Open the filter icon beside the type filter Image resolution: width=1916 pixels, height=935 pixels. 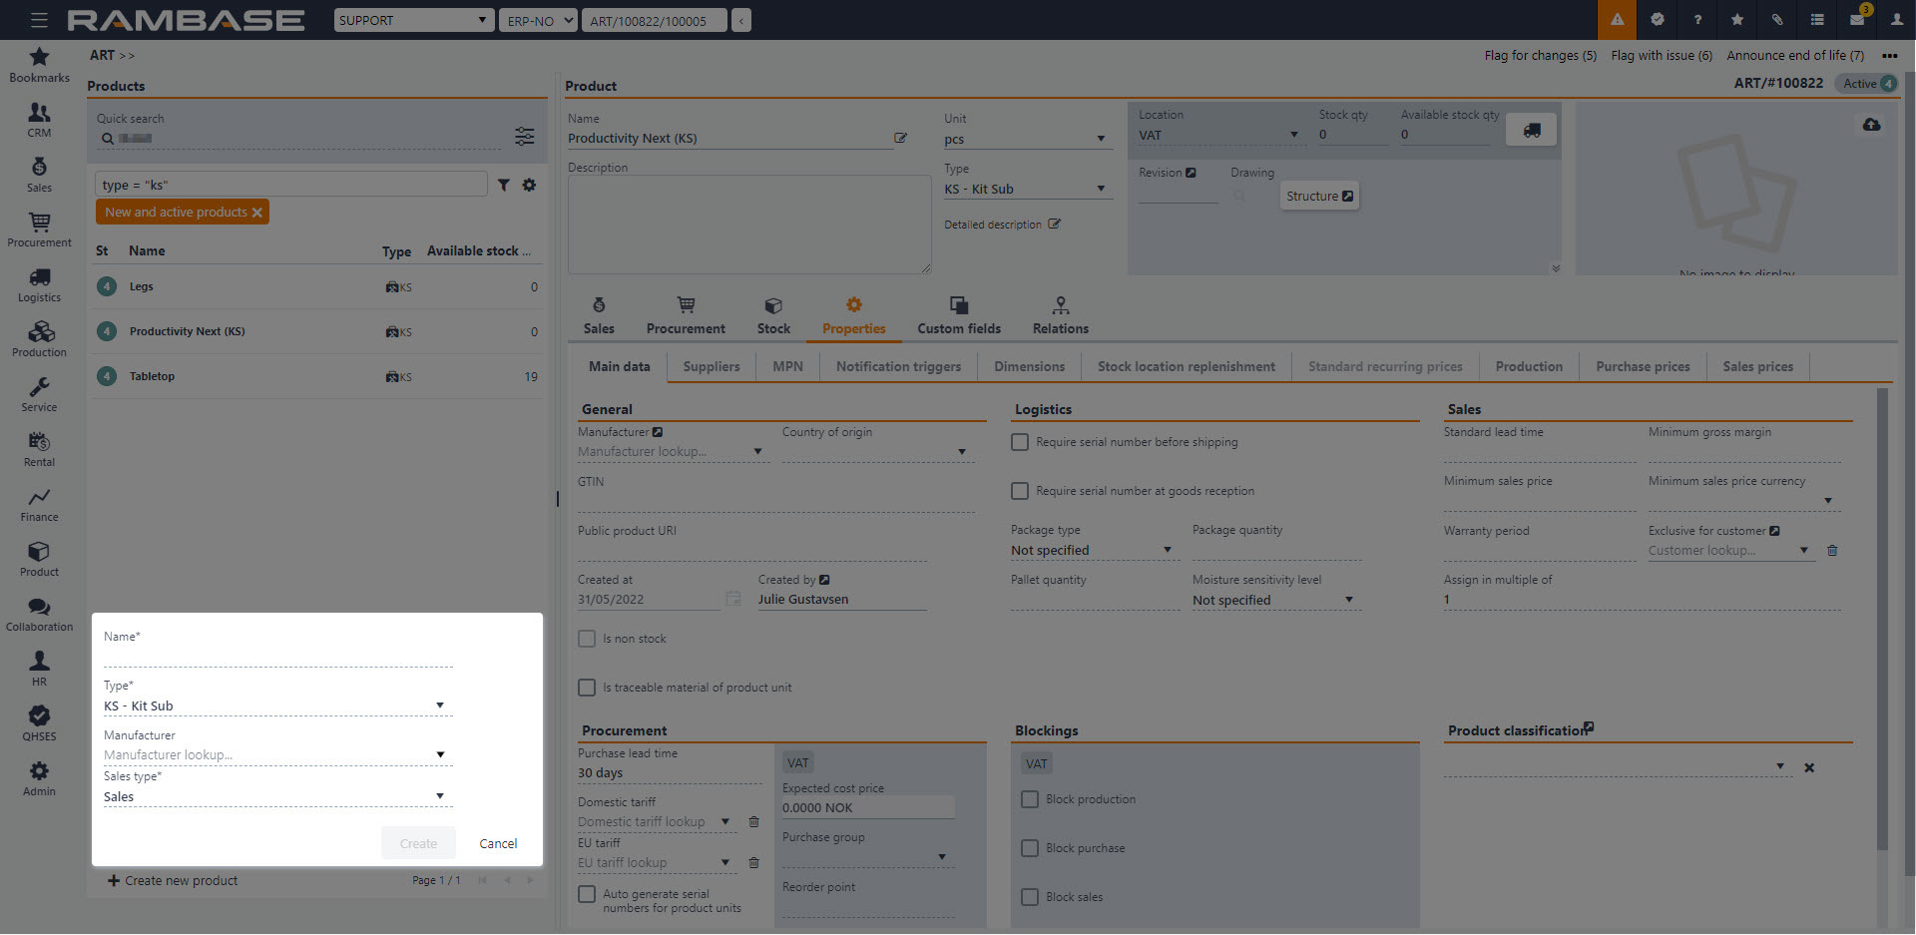point(504,185)
